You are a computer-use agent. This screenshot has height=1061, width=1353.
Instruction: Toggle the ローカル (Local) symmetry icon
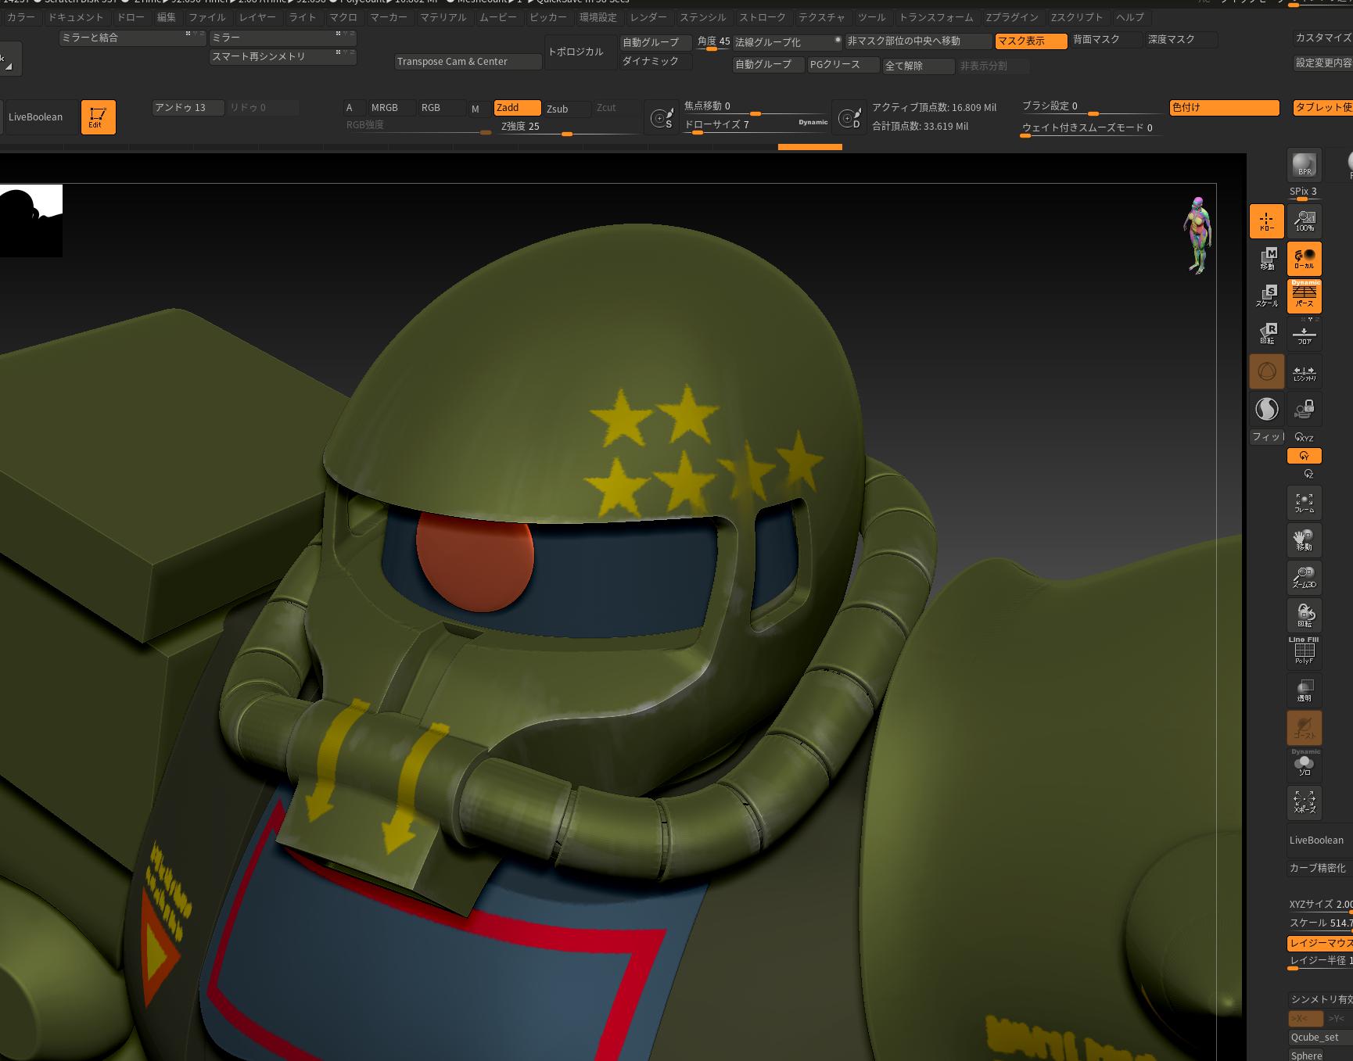pyautogui.click(x=1304, y=259)
